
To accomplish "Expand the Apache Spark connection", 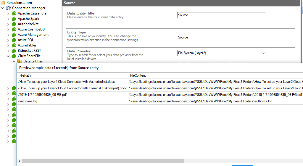I will (8, 19).
